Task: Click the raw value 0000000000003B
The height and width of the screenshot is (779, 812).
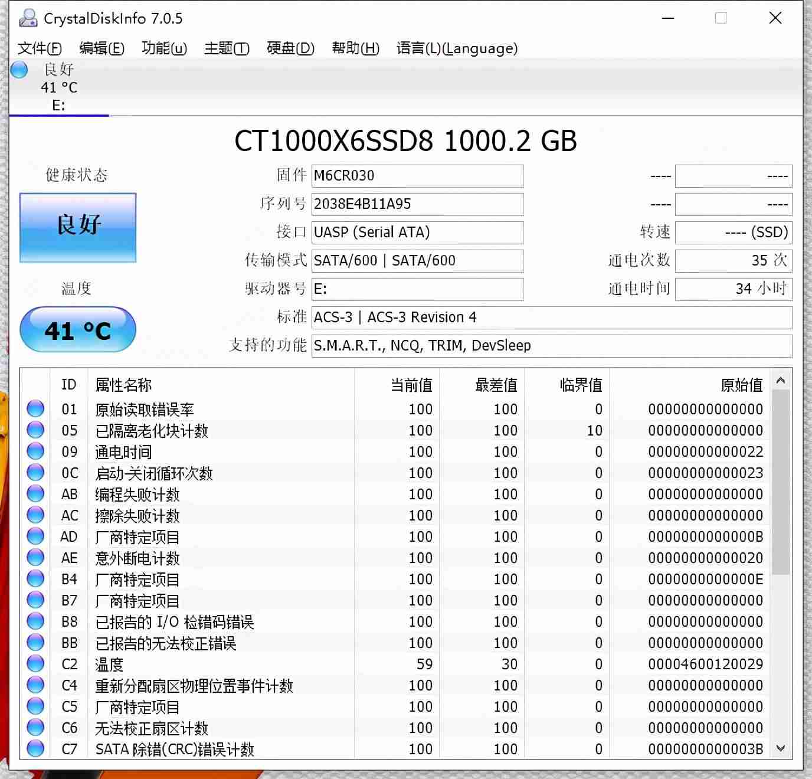Action: [x=706, y=749]
